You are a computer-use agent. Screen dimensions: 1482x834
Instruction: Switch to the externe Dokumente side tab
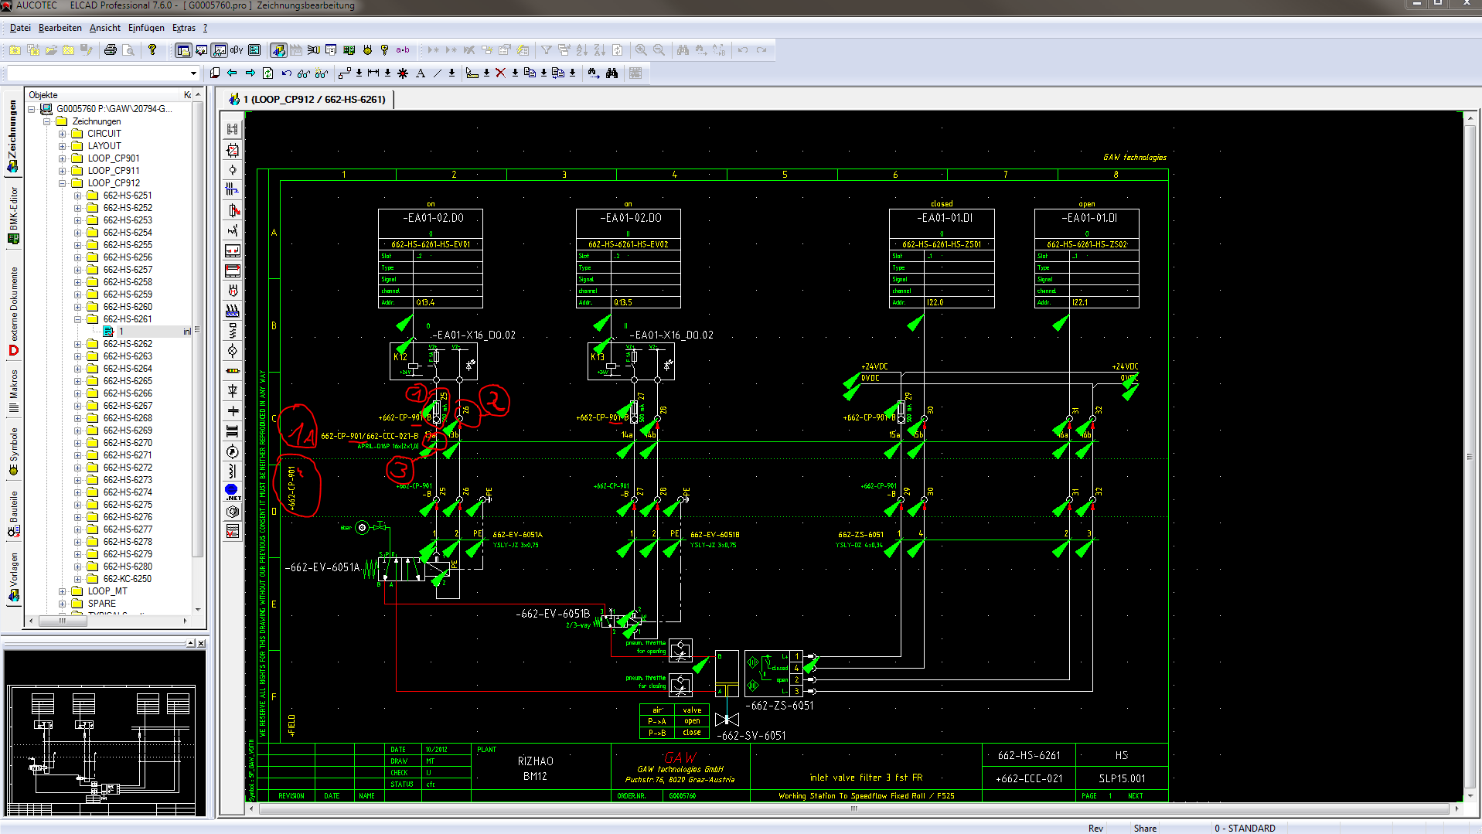(13, 311)
